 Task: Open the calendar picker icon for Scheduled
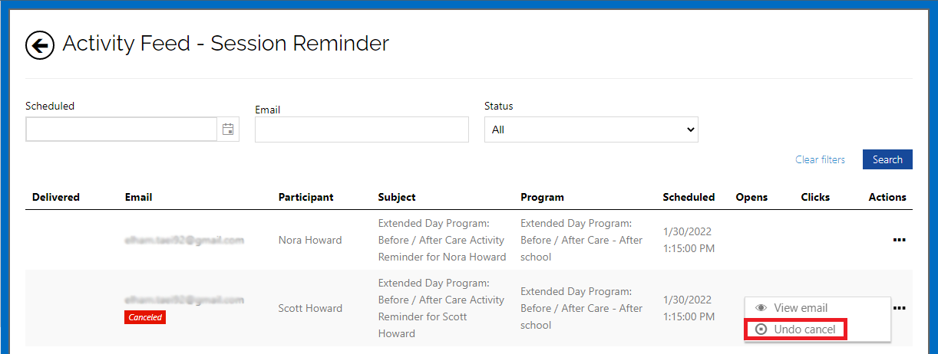tap(228, 129)
